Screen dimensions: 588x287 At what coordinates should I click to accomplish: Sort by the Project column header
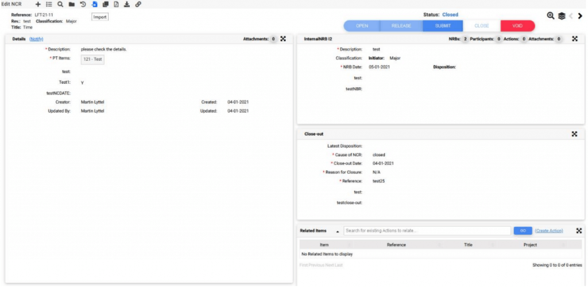(x=532, y=245)
